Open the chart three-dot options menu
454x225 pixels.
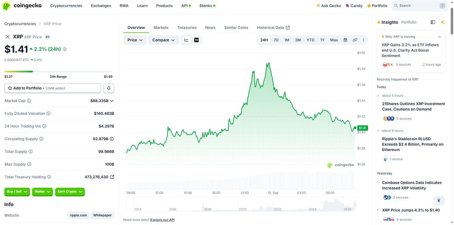coord(364,40)
